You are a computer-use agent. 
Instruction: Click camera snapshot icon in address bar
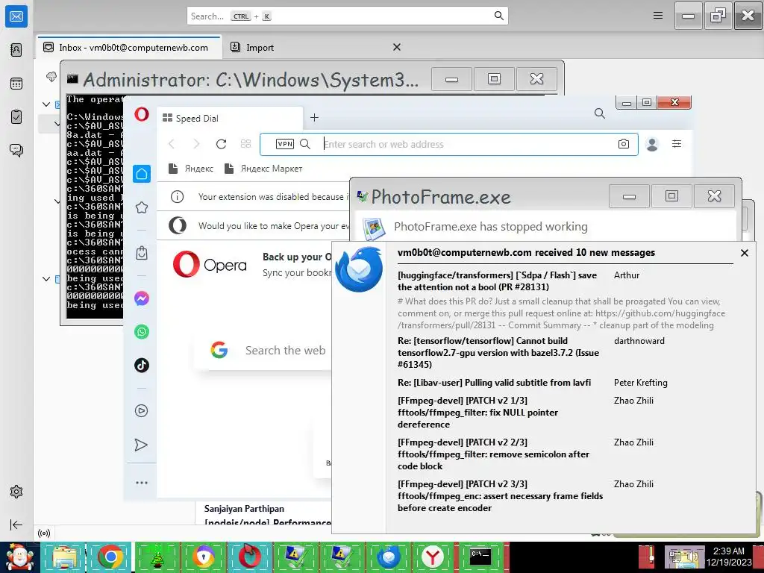(623, 144)
